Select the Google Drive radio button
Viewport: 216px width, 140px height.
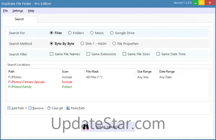click(x=112, y=33)
